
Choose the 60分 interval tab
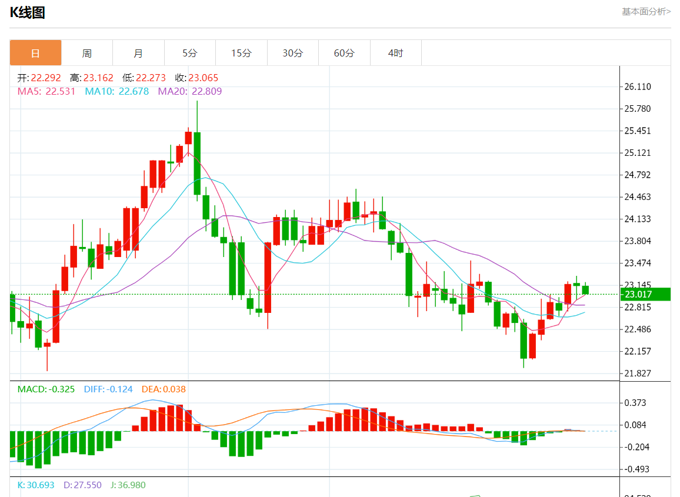344,53
